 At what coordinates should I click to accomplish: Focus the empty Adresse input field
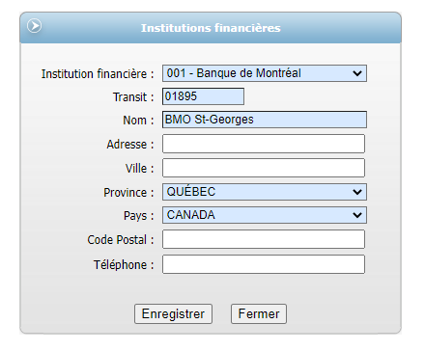264,144
